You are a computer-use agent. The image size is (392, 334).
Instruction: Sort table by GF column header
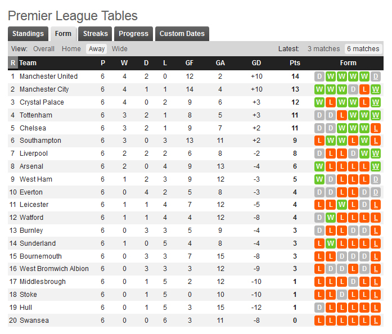190,63
